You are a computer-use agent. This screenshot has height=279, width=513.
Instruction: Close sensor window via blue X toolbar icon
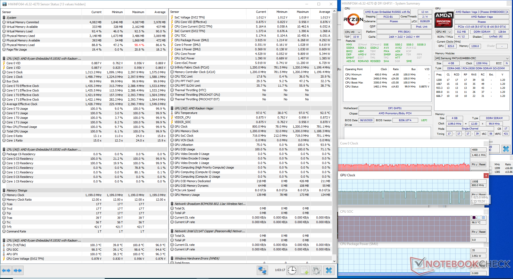pos(329,270)
